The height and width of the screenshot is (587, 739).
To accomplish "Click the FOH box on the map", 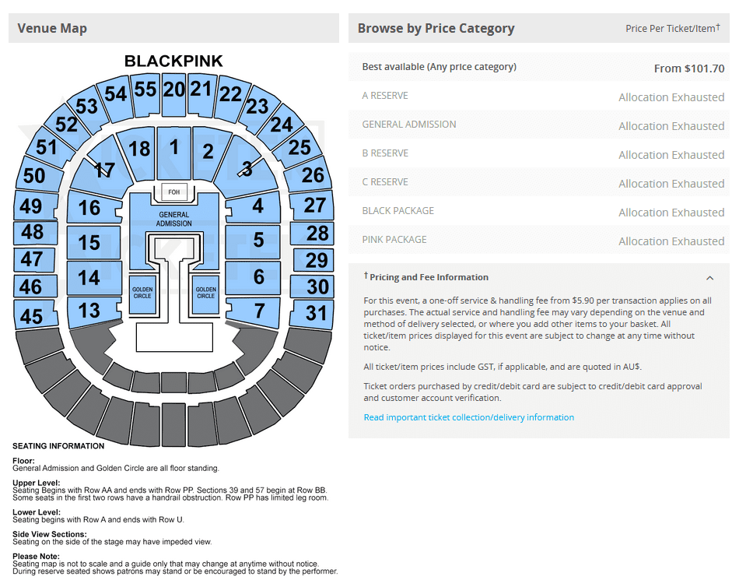I will (x=174, y=192).
